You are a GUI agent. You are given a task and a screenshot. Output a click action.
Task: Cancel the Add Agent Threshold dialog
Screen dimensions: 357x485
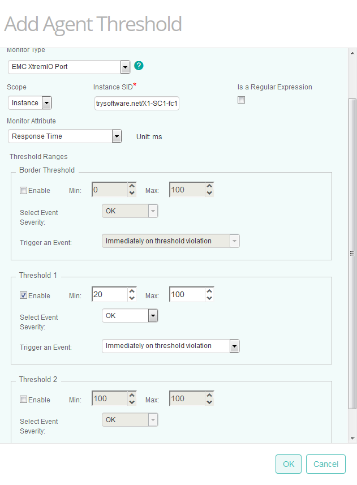click(x=325, y=463)
